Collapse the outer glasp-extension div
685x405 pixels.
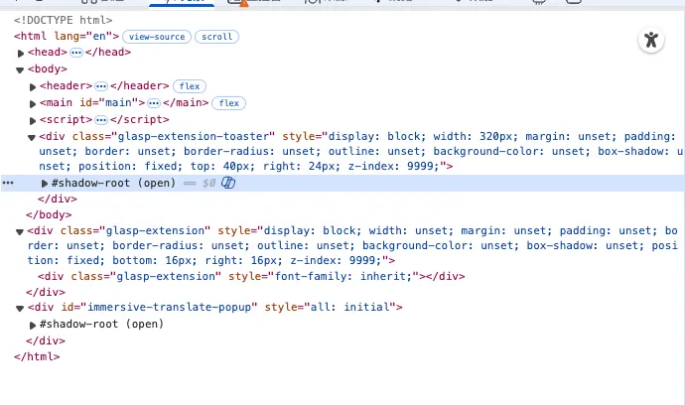[x=20, y=231]
